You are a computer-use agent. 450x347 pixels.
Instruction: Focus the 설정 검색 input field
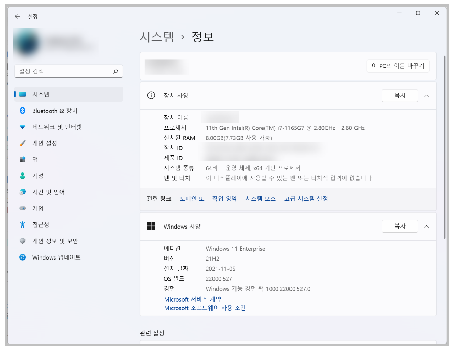[x=69, y=71]
